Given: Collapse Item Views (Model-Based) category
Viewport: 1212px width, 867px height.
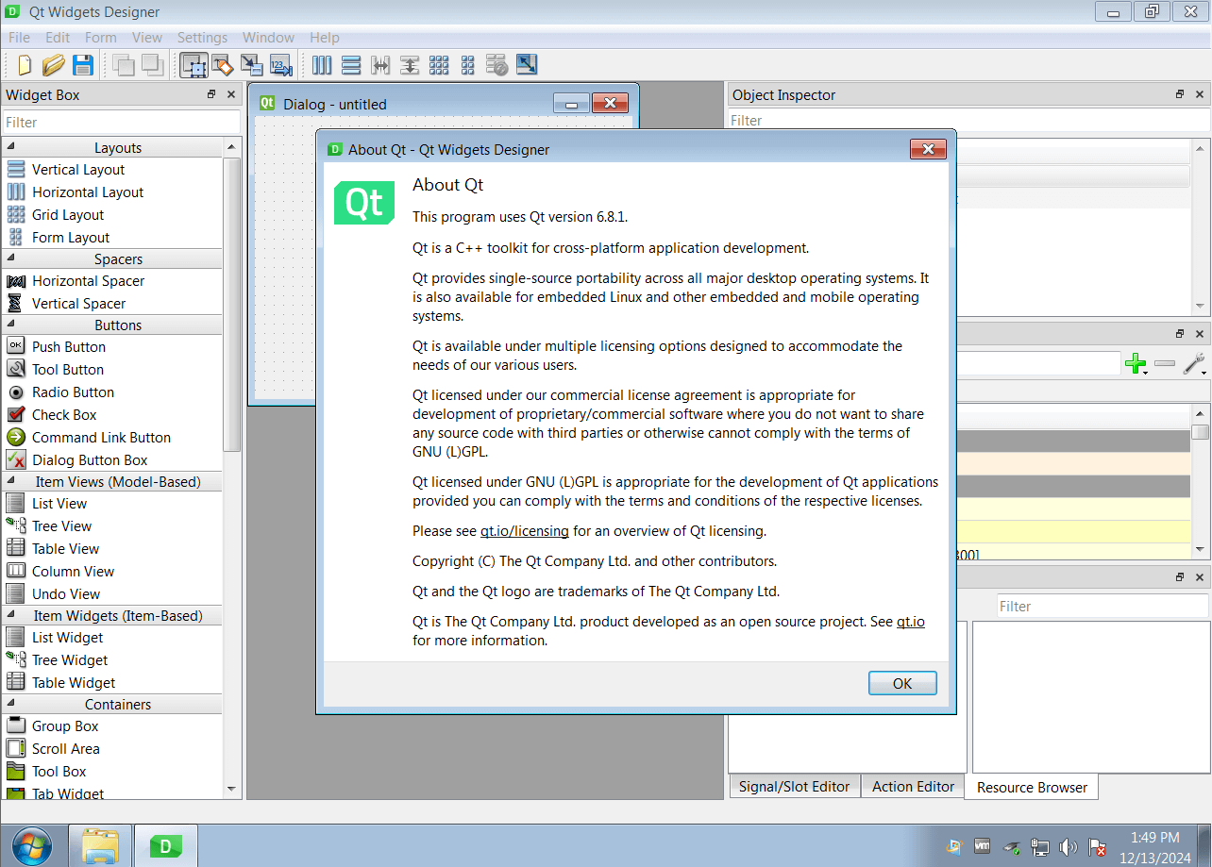Looking at the screenshot, I should point(112,482).
